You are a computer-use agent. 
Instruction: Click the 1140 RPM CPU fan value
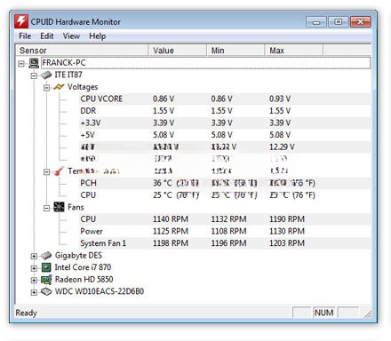coord(171,219)
